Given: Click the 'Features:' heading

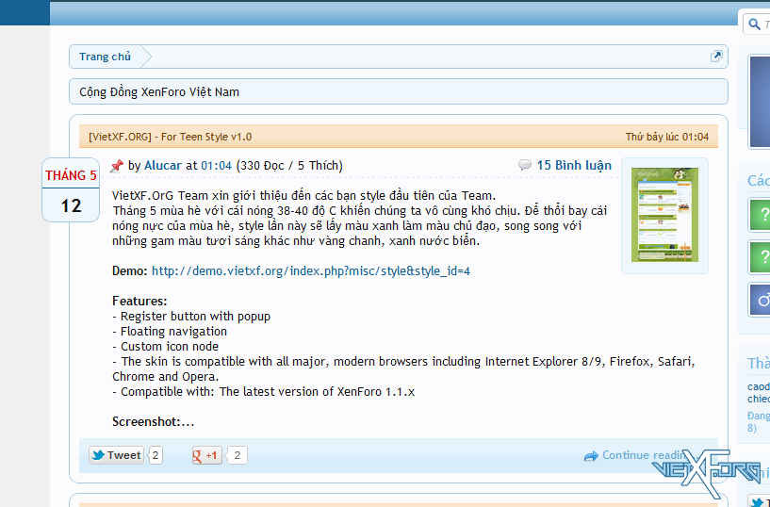Looking at the screenshot, I should tap(139, 301).
